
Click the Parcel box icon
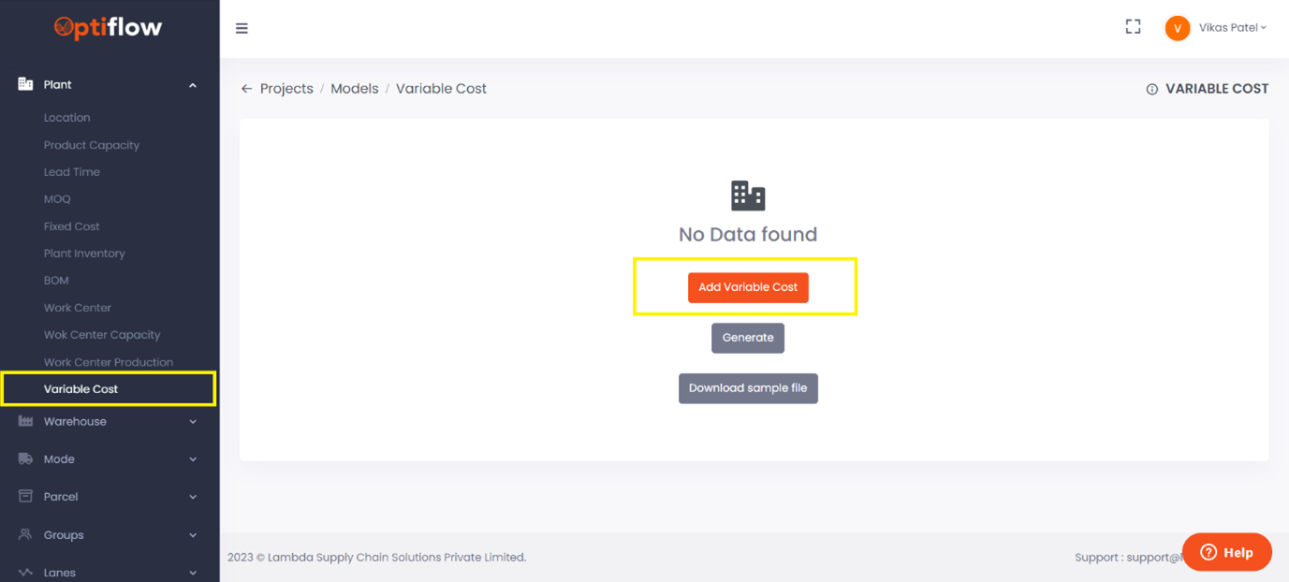click(x=25, y=497)
